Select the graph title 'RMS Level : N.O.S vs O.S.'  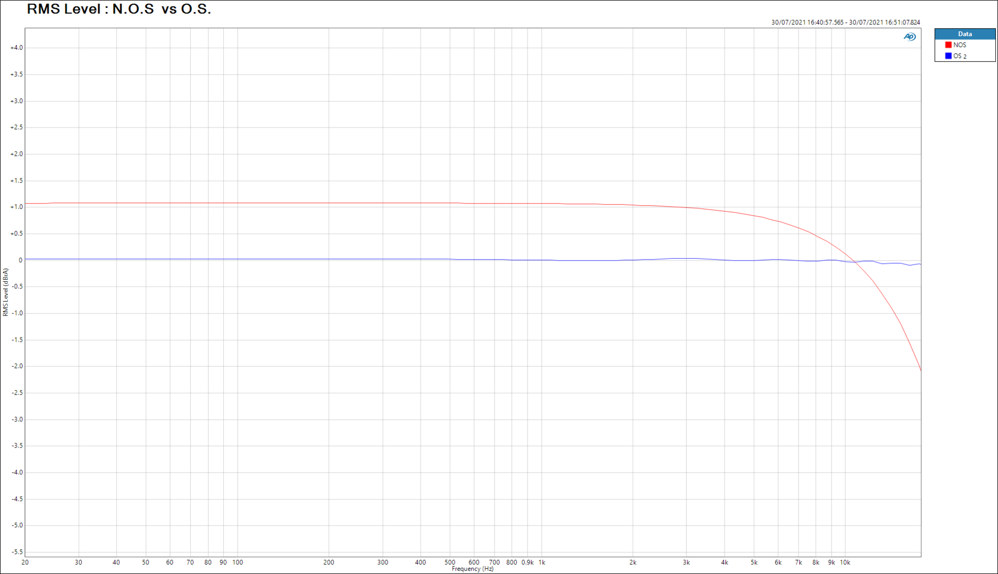point(119,9)
